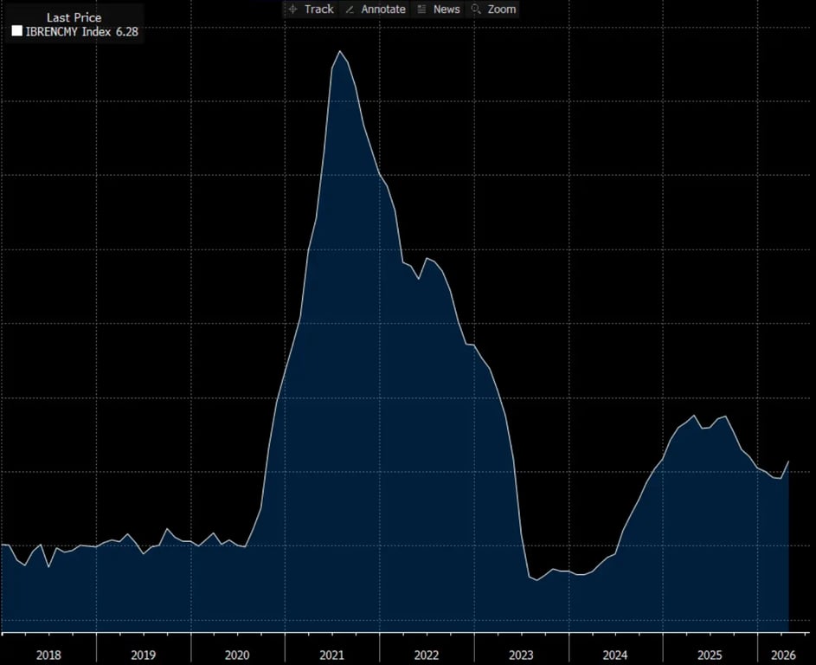Select the 2023 label on the time axis
Viewport: 816px width, 665px height.
[x=521, y=655]
